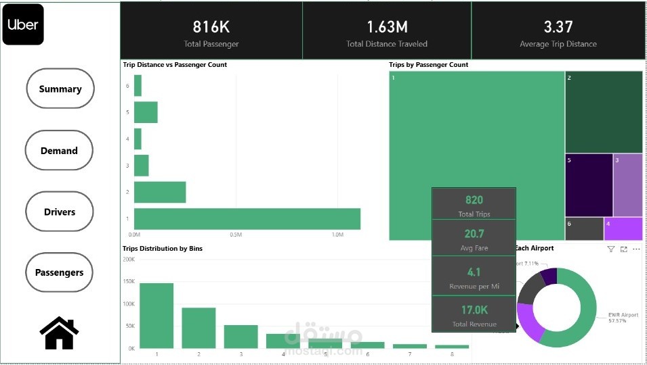
Task: Click the Uber logo
Action: click(x=23, y=25)
